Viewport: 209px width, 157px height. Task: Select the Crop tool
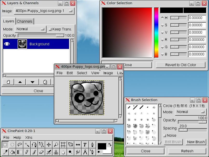63,145
